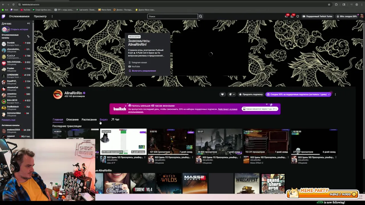Open channel options three-dot menu
The height and width of the screenshot is (205, 365).
pos(335,94)
